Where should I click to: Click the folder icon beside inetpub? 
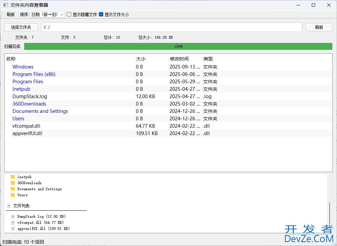pyautogui.click(x=13, y=177)
